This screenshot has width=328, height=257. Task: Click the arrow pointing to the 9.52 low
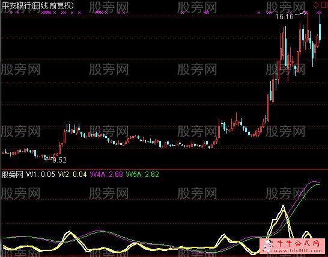[49, 158]
